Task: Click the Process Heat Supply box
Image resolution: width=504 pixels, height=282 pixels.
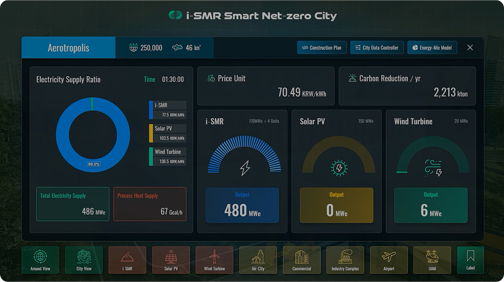Action: (x=150, y=204)
